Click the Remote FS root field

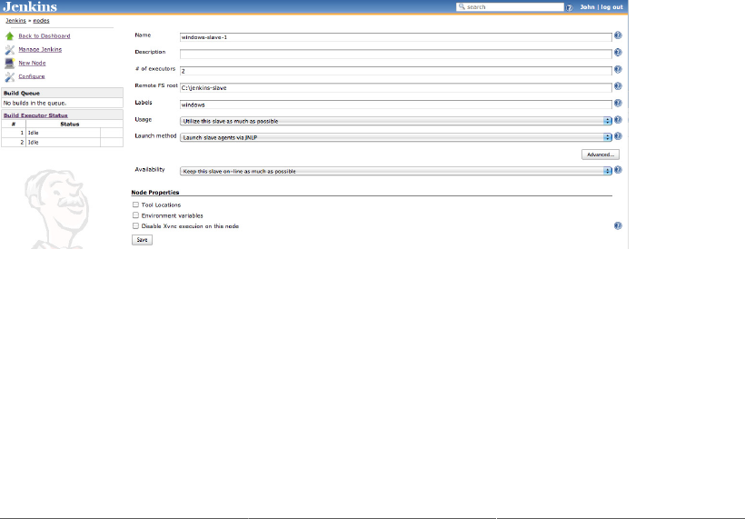396,88
